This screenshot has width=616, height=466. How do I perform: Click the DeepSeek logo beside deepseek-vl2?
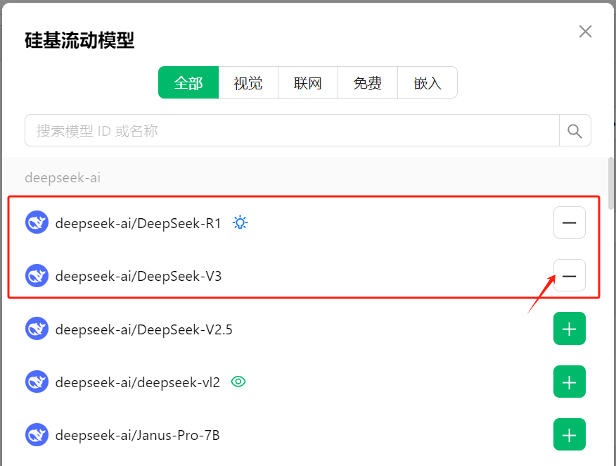click(36, 381)
